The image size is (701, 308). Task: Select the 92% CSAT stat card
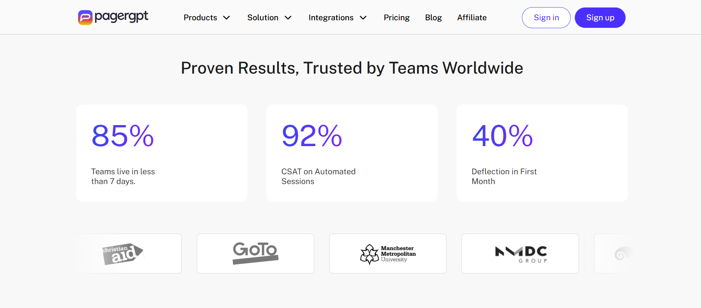(352, 153)
